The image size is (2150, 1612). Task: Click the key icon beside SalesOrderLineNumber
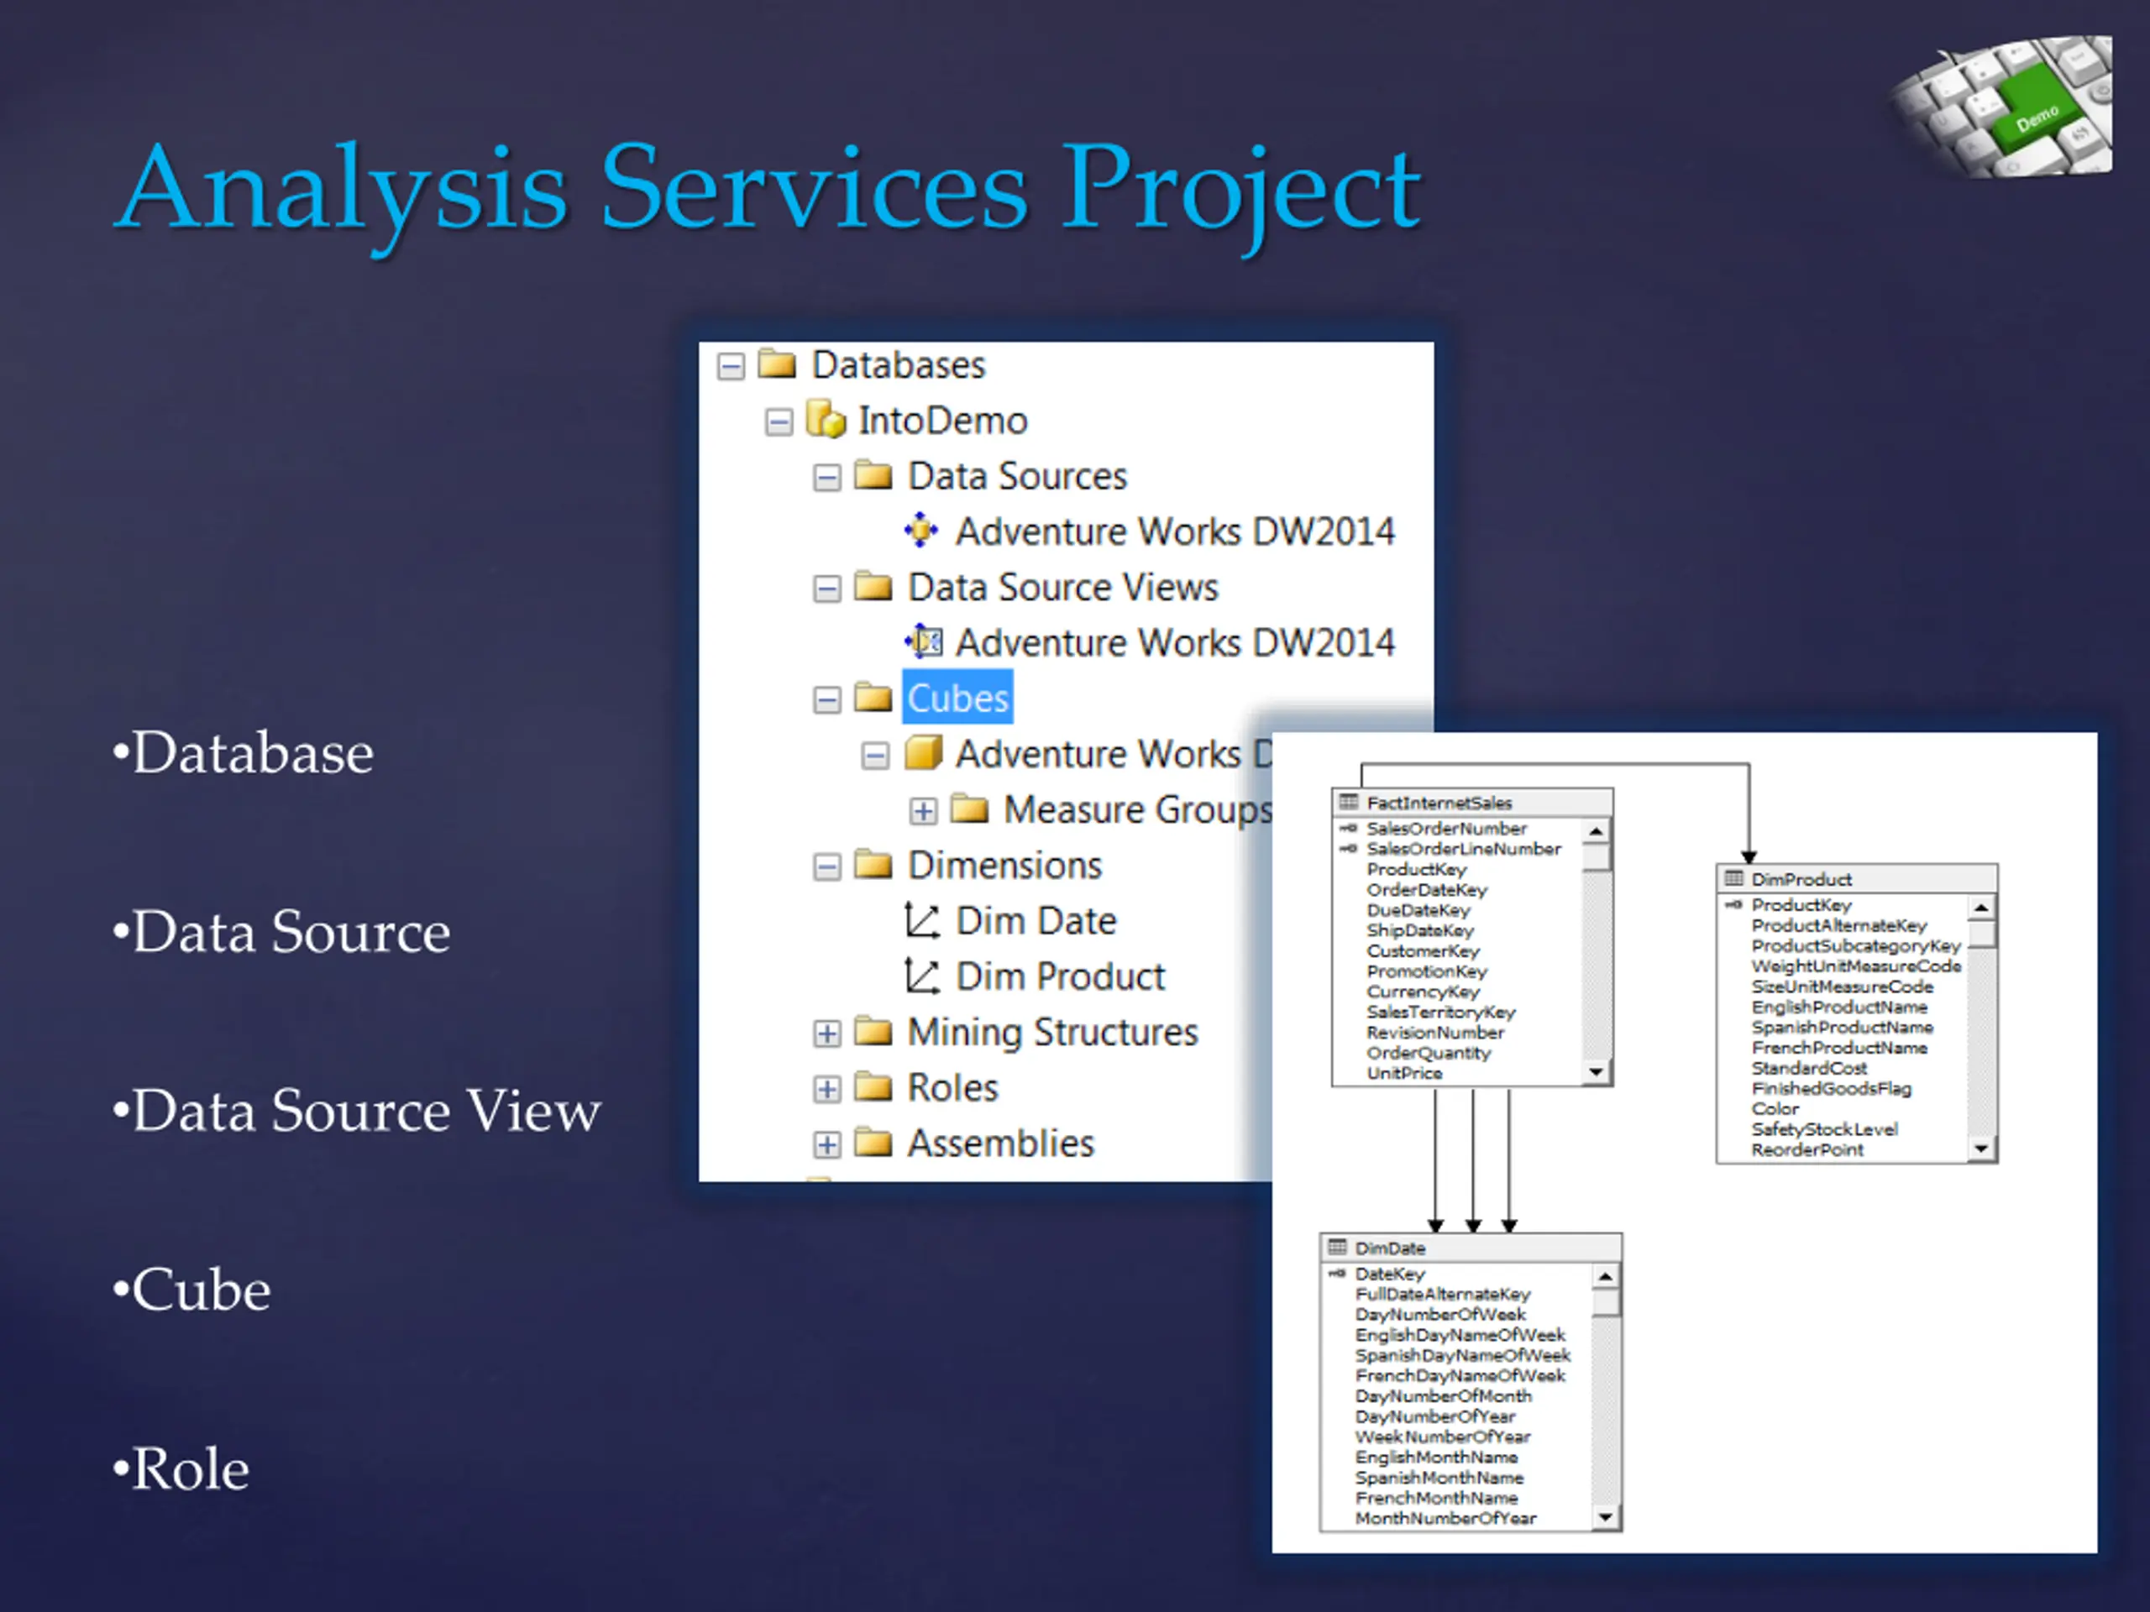1348,850
